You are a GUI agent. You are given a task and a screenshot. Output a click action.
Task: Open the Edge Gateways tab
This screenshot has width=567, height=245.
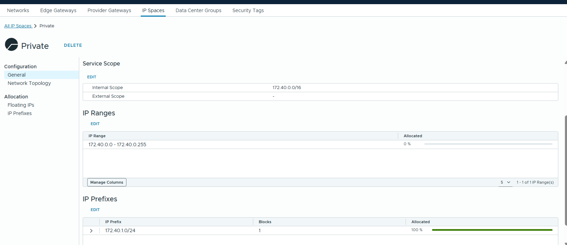click(58, 10)
